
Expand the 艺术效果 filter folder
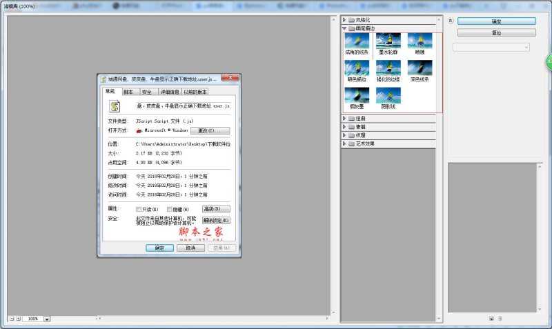pyautogui.click(x=345, y=143)
